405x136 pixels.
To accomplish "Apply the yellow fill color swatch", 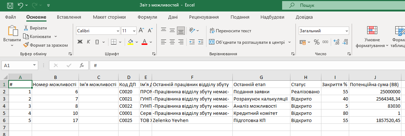I will (130, 42).
